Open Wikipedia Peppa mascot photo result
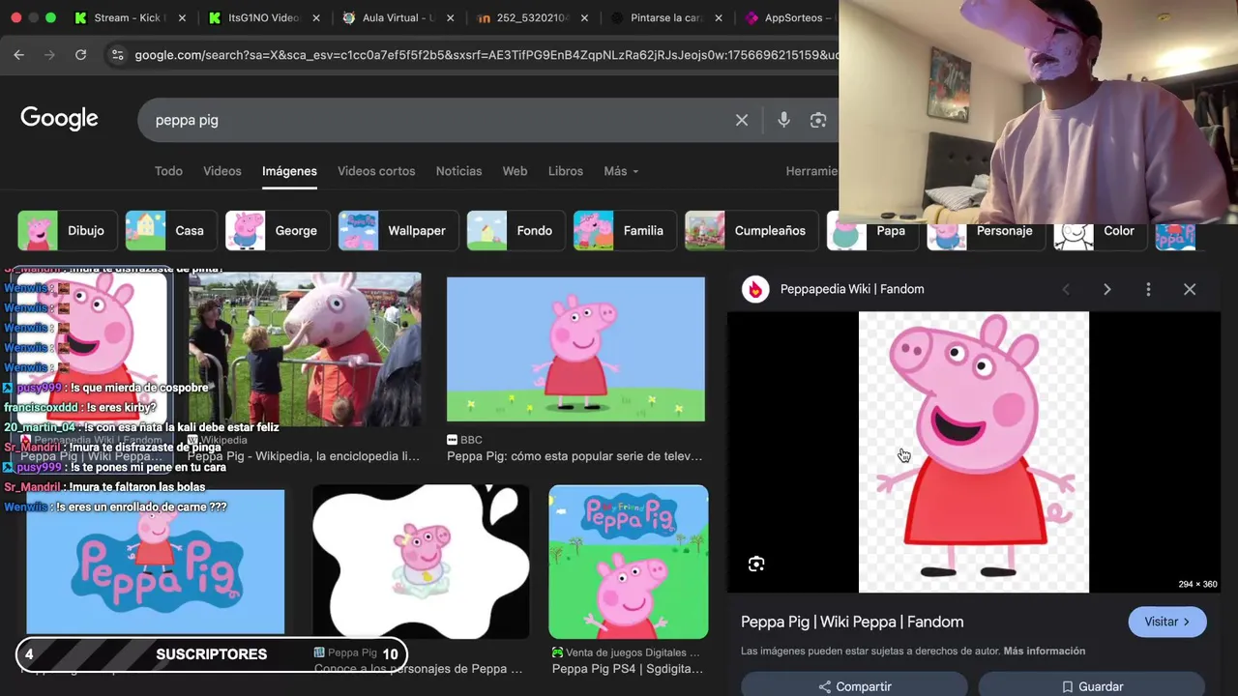Viewport: 1238px width, 696px height. (305, 349)
